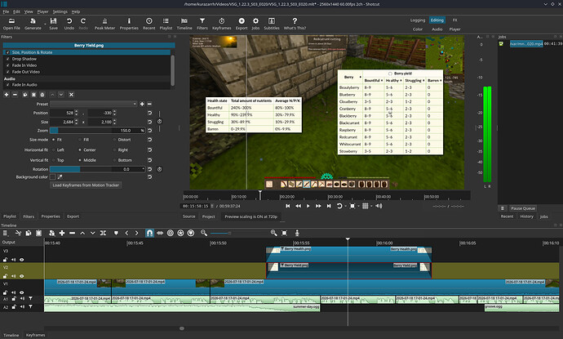Remove selected filter with minus button

(15, 95)
